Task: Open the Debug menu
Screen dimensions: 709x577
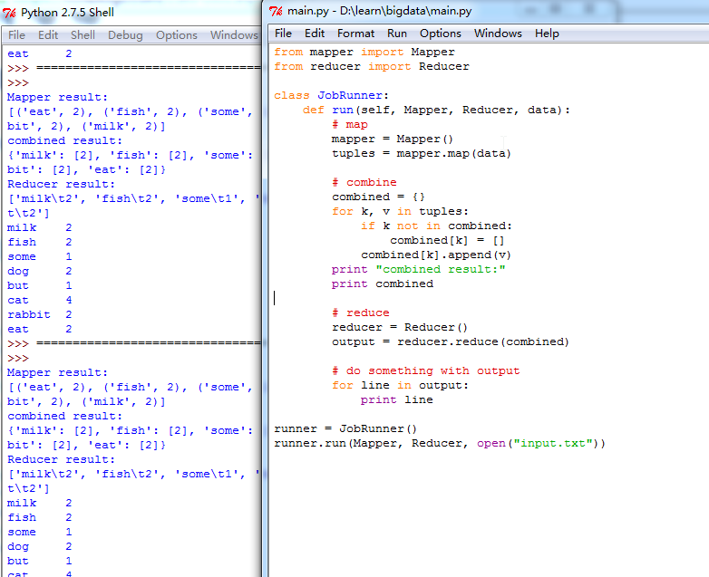Action: 125,35
